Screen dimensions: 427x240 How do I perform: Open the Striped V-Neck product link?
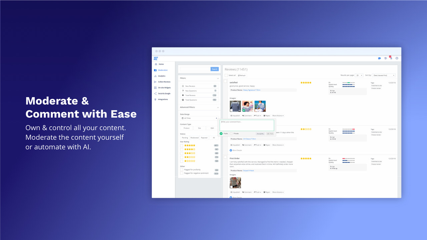click(249, 170)
